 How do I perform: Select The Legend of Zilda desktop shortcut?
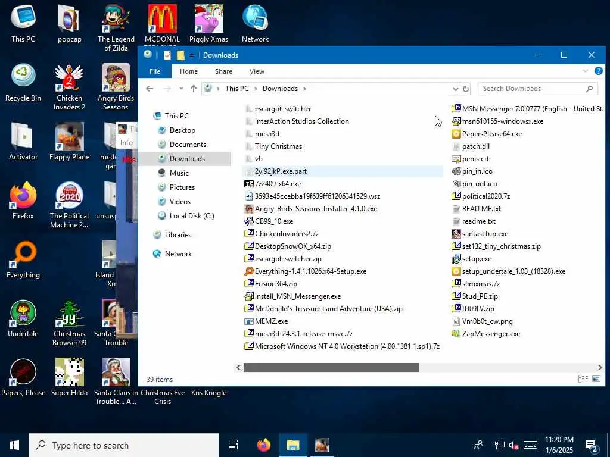pos(116,28)
